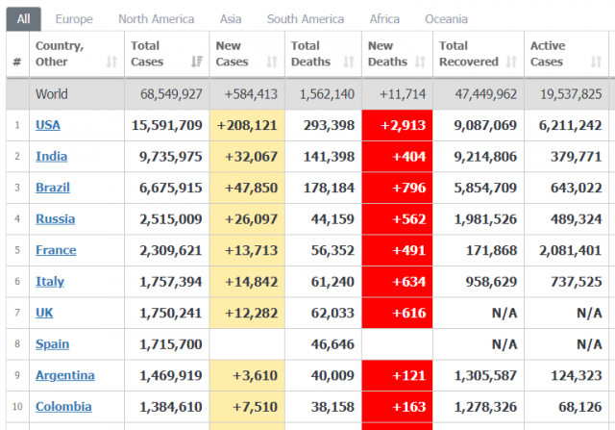This screenshot has width=615, height=430.
Task: Sort Active Cases column arrows
Action: pos(596,62)
